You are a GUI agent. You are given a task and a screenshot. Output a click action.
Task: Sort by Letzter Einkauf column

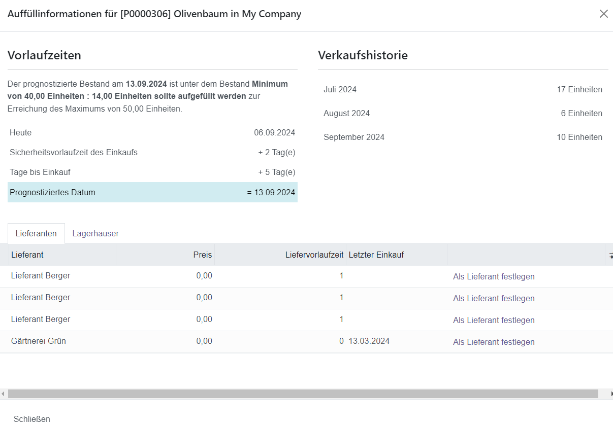point(376,255)
